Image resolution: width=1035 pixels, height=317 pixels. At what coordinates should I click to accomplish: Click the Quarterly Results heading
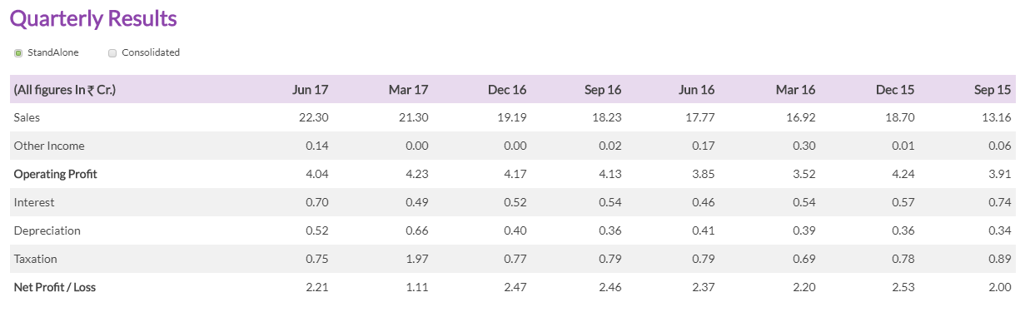(93, 18)
